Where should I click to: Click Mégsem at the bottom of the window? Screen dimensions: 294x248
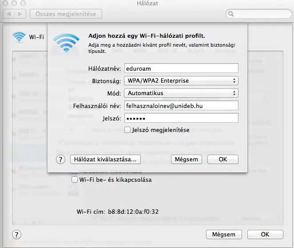click(x=224, y=234)
